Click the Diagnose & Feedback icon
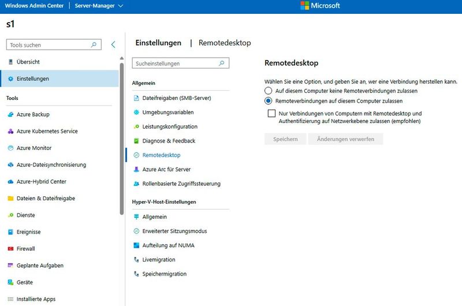Screen dimensions: 462x306 [136, 141]
